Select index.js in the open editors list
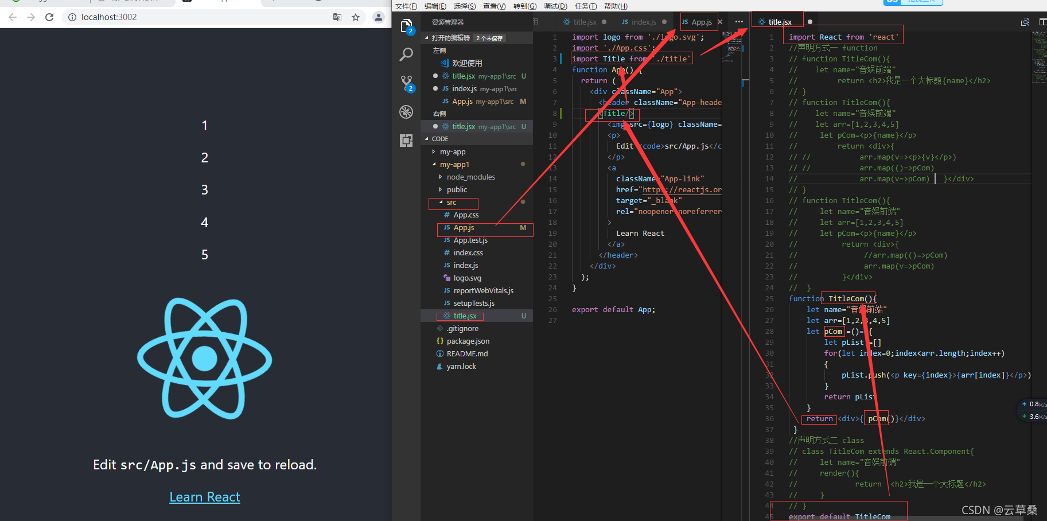1047x521 pixels. (x=476, y=88)
